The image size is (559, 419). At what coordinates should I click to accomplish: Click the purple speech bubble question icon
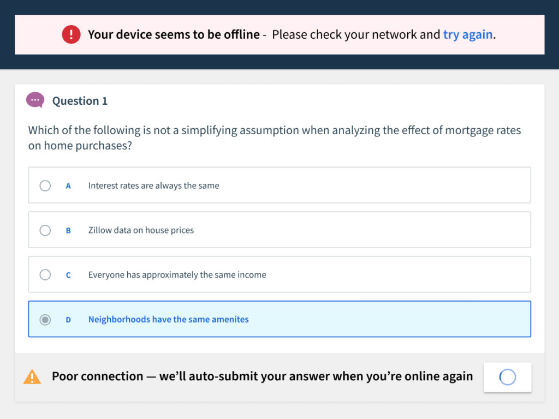click(x=35, y=100)
